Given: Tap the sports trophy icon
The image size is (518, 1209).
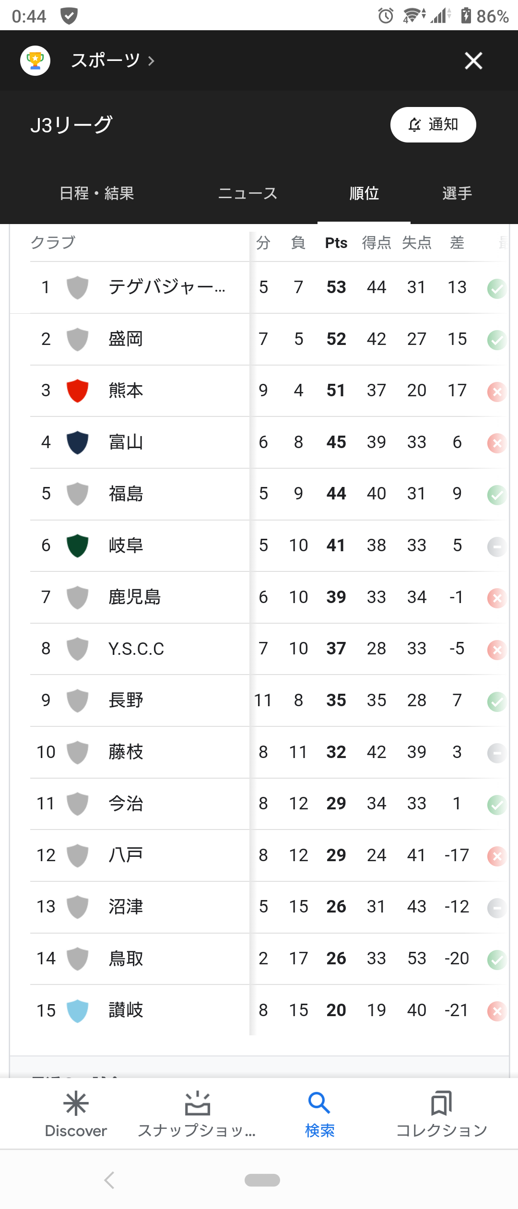Looking at the screenshot, I should tap(35, 60).
